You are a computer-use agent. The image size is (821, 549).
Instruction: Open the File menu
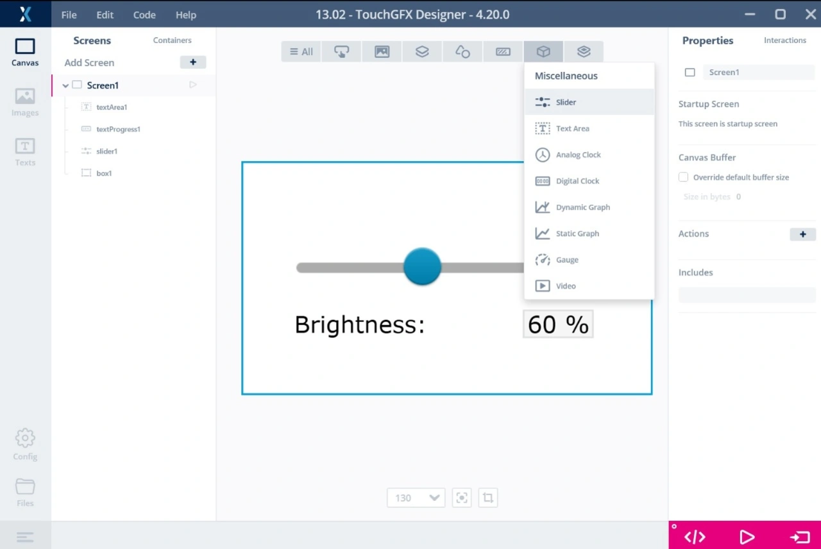[x=69, y=15]
